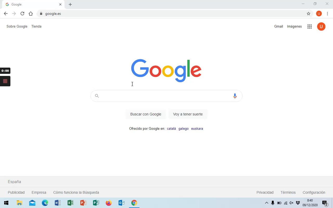
Task: Go to Imágenes search
Action: pyautogui.click(x=294, y=26)
